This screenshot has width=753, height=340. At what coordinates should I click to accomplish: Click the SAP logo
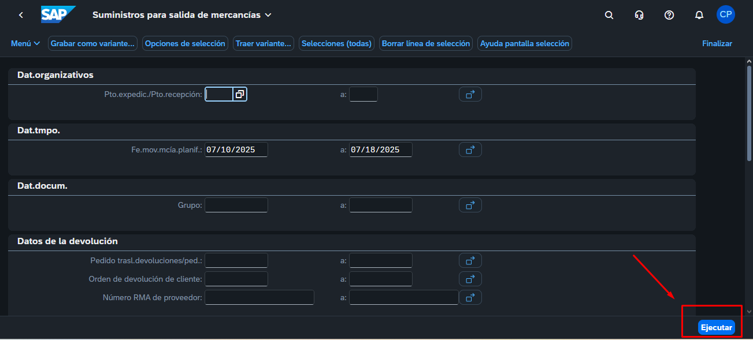click(58, 15)
